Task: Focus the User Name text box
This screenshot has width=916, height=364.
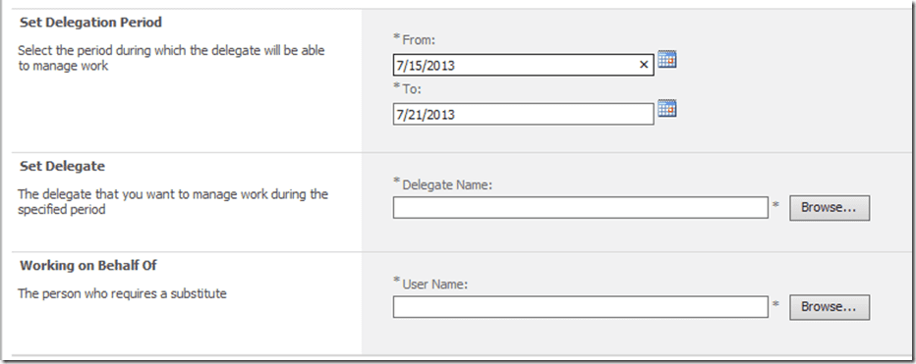Action: [580, 307]
